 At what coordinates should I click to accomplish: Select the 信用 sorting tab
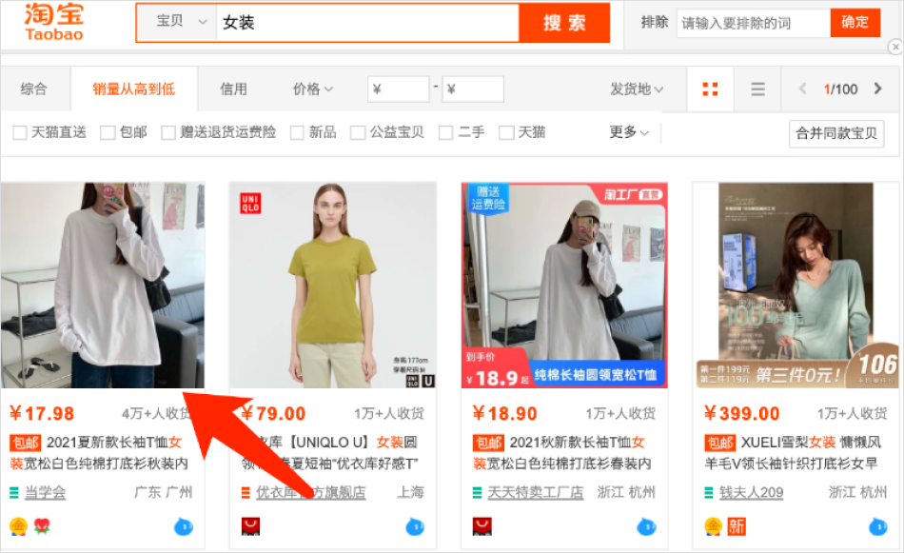click(x=233, y=89)
